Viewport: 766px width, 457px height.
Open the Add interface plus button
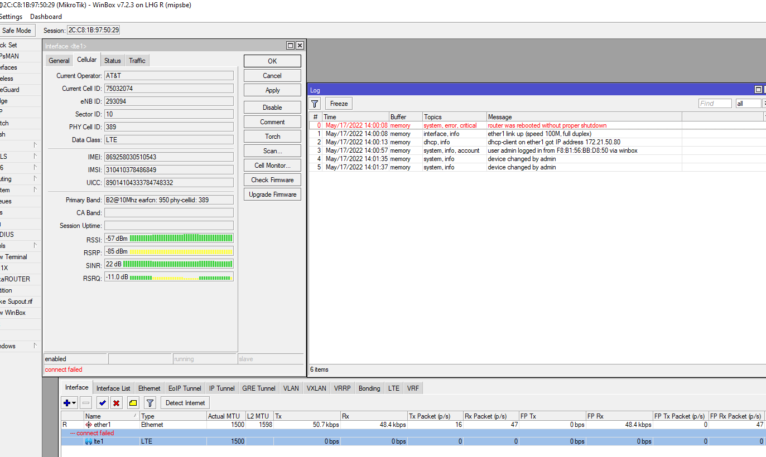70,402
